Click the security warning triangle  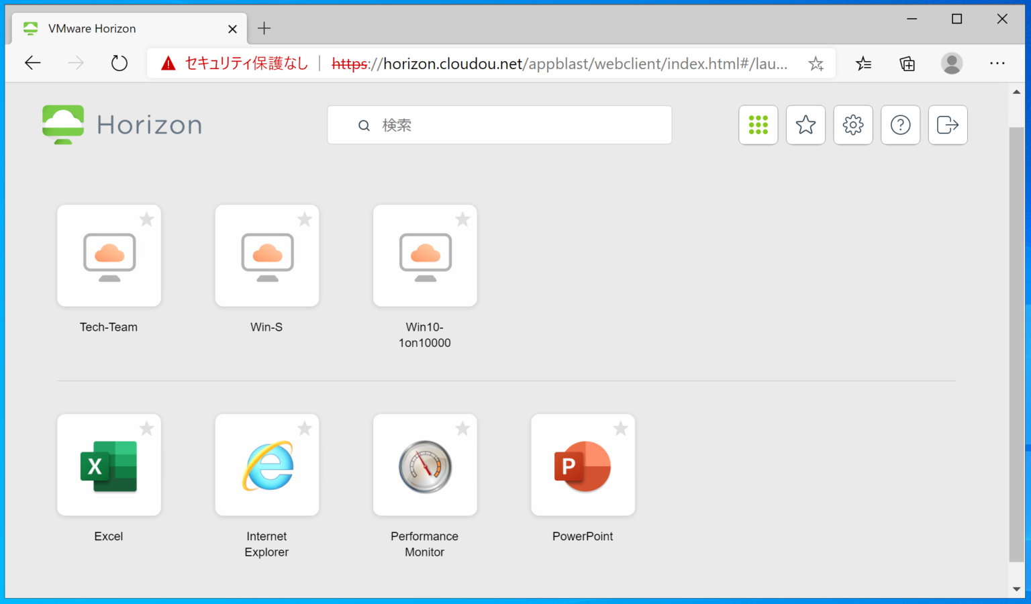click(x=168, y=64)
